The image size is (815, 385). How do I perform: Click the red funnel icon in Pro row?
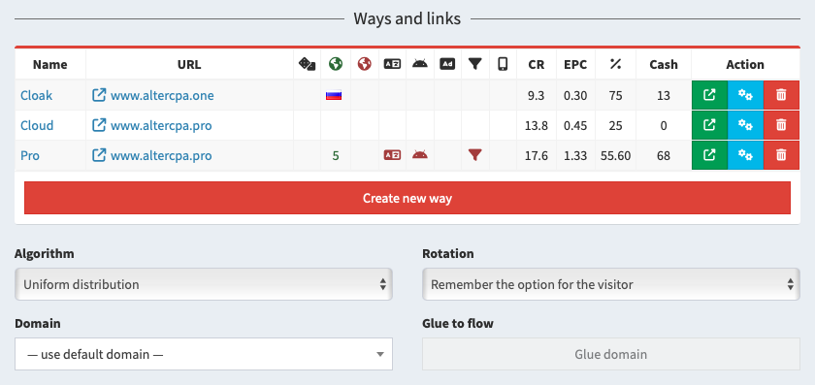(x=475, y=154)
